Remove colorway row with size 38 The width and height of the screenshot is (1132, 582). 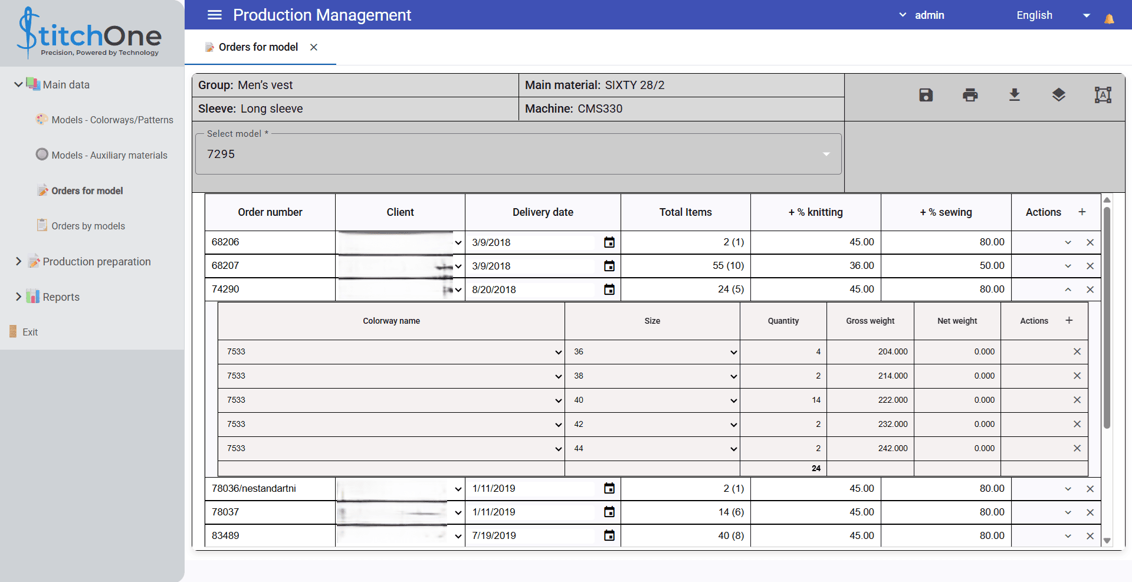1077,376
